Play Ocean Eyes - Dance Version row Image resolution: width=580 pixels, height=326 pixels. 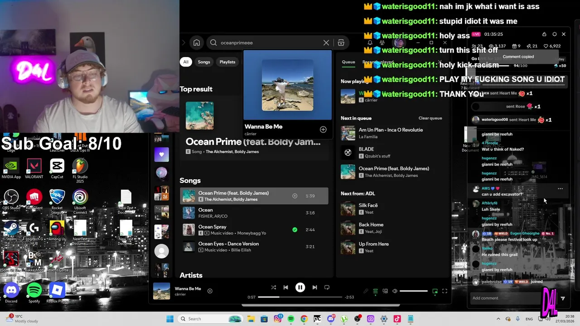pos(254,247)
